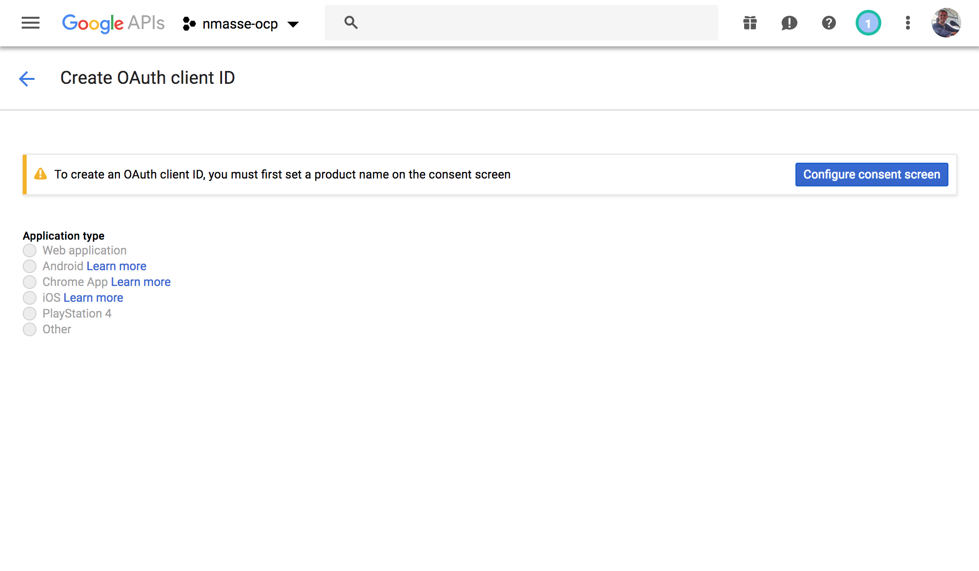
Task: Select the iOS application type option
Action: click(x=30, y=297)
